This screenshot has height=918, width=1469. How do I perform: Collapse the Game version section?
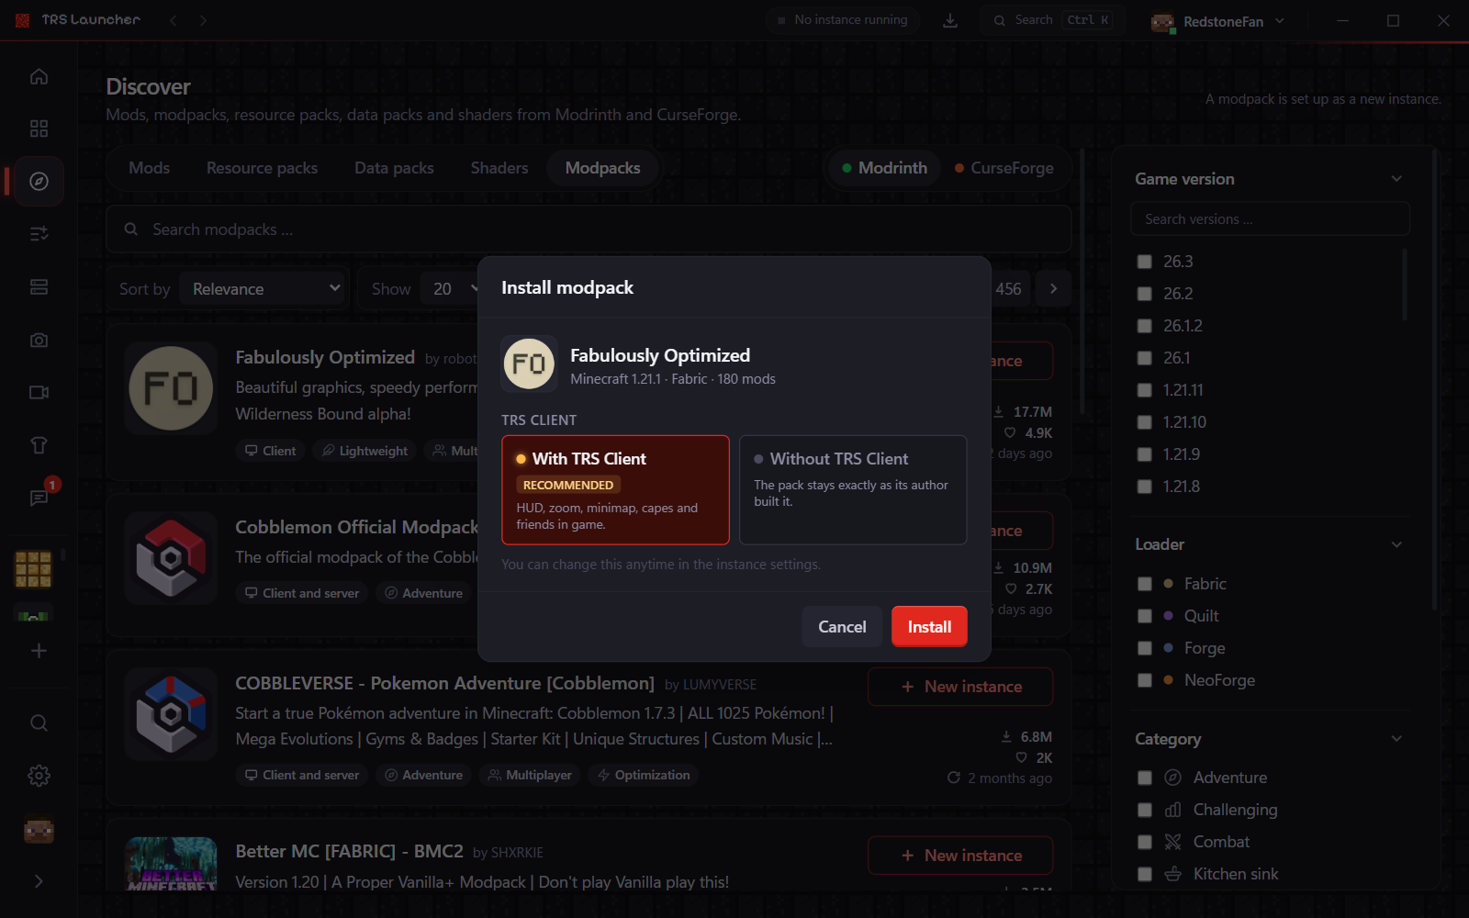coord(1396,179)
